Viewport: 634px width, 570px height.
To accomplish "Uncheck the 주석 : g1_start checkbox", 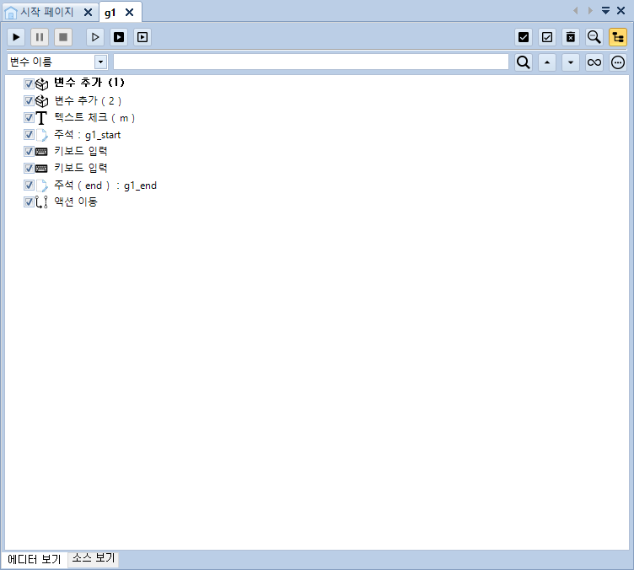I will [29, 134].
